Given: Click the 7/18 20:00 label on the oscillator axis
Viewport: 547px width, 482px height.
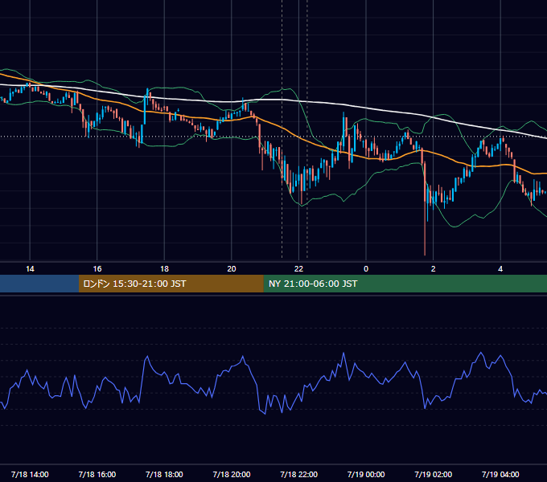Looking at the screenshot, I should click(232, 474).
